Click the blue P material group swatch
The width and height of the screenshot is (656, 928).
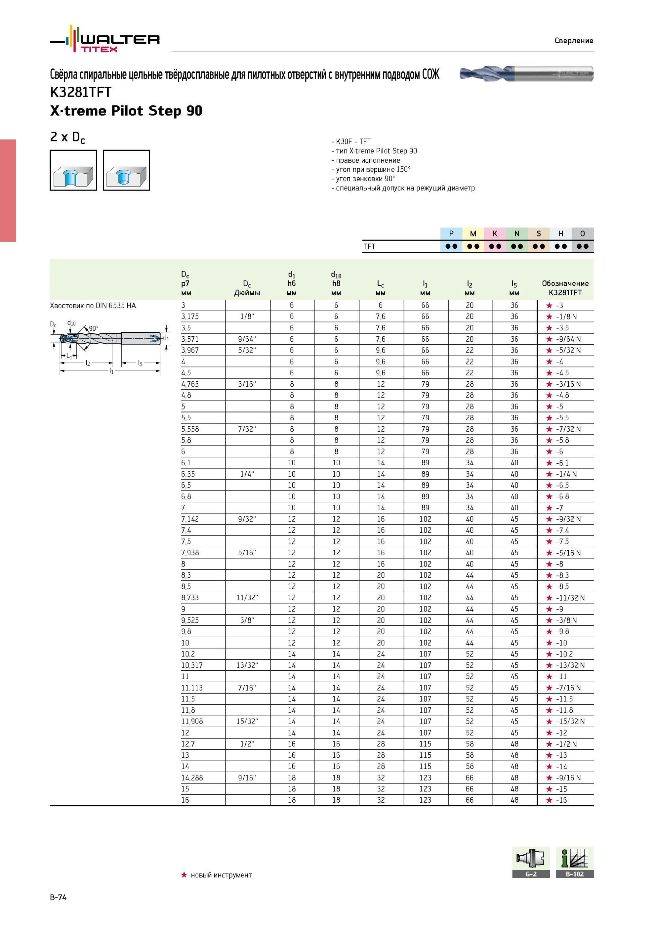451,233
